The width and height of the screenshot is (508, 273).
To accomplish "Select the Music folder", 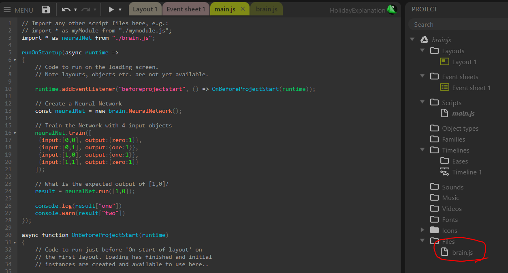I will (450, 198).
